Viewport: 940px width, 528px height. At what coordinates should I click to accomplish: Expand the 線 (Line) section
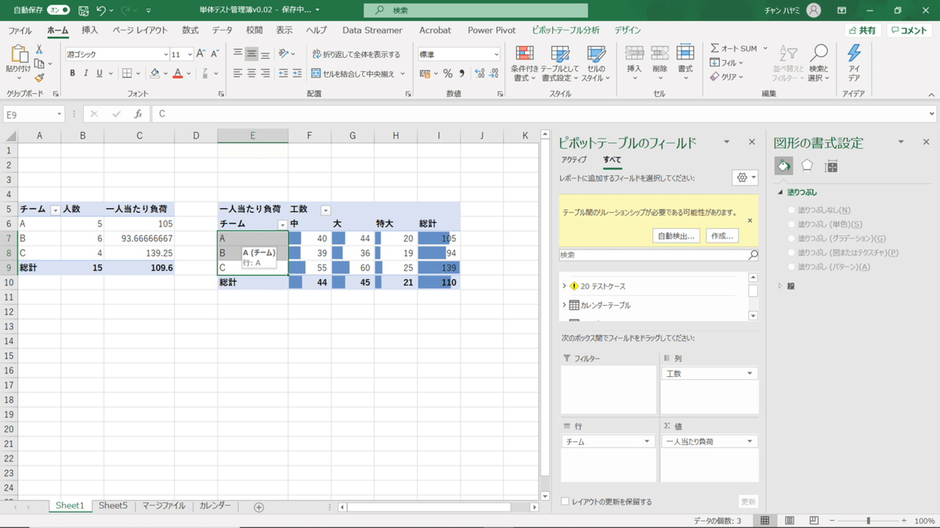tap(781, 286)
